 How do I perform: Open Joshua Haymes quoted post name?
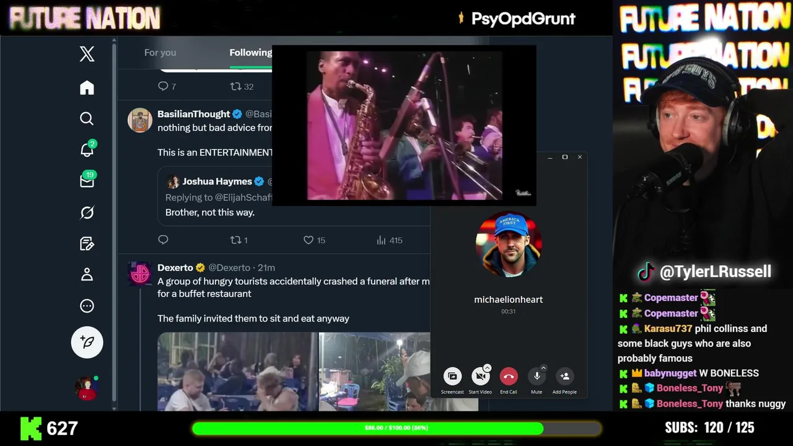pos(217,181)
